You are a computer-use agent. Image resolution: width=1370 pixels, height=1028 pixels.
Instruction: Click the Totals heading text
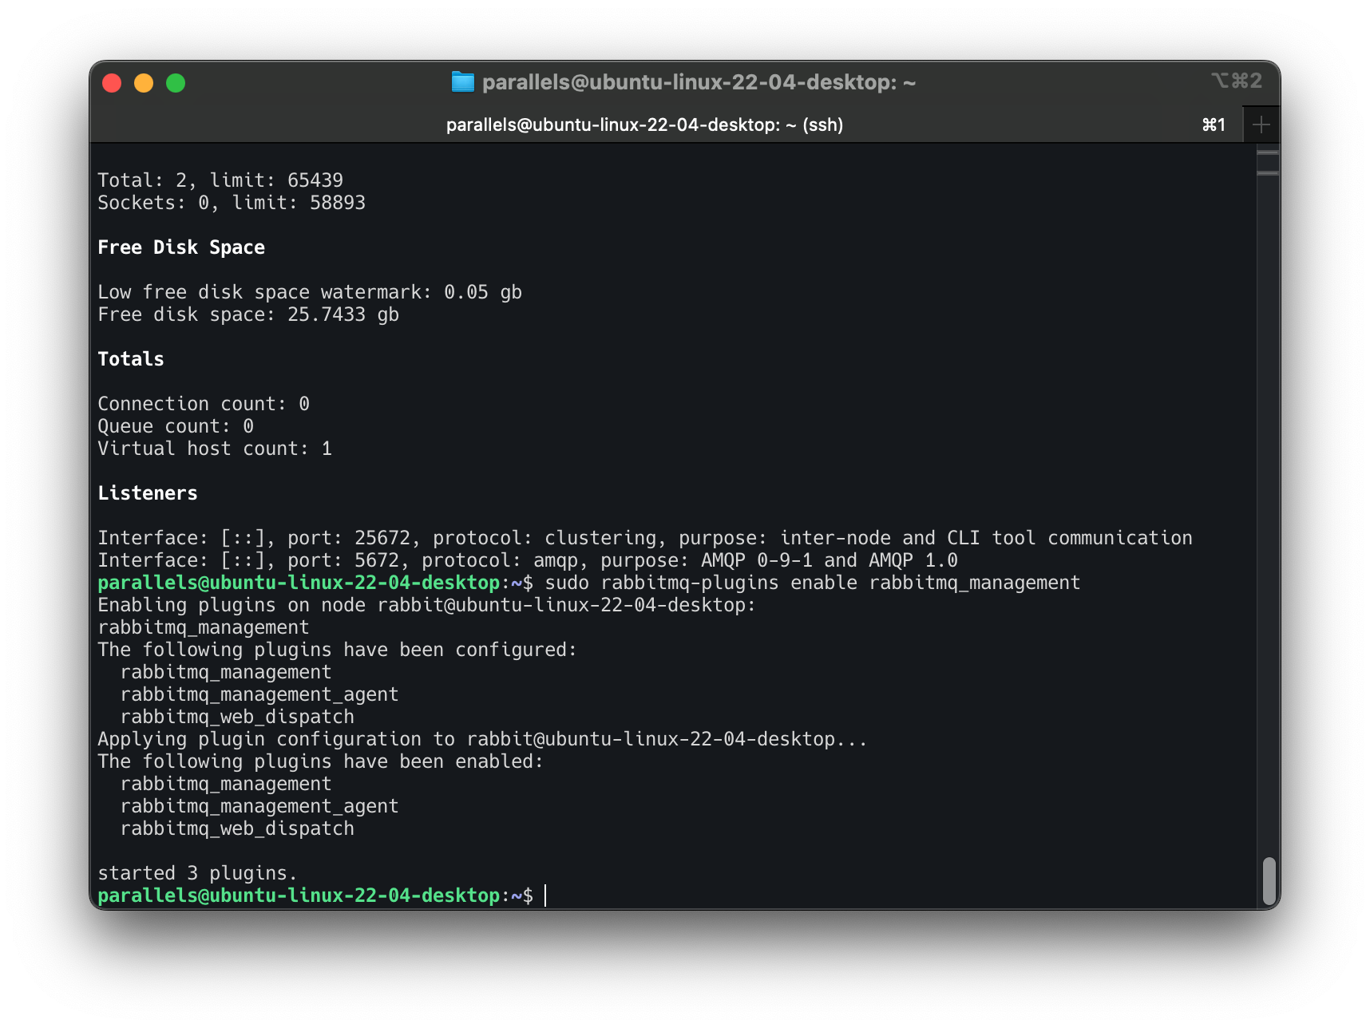tap(130, 358)
